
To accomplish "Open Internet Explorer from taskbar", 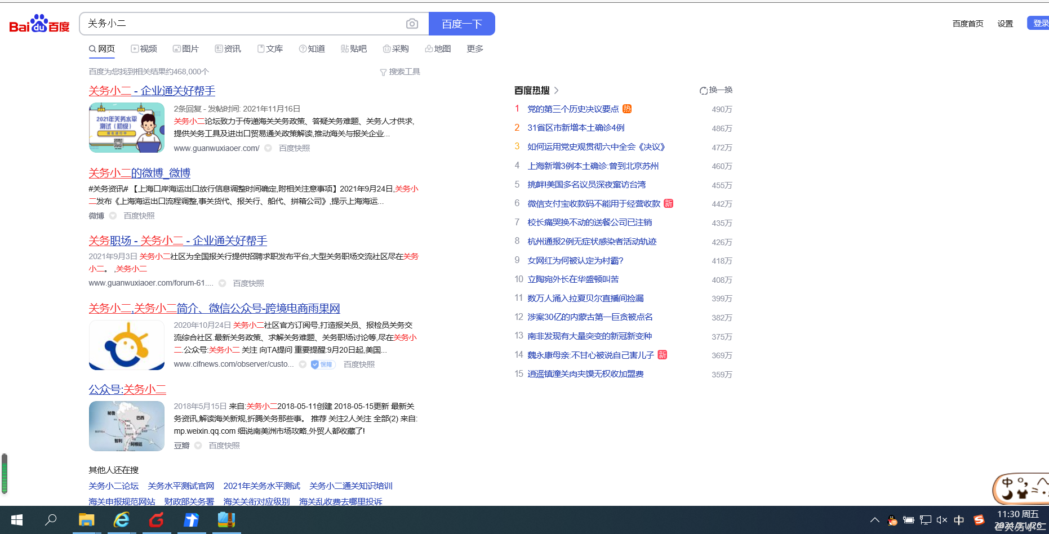I will coord(121,520).
